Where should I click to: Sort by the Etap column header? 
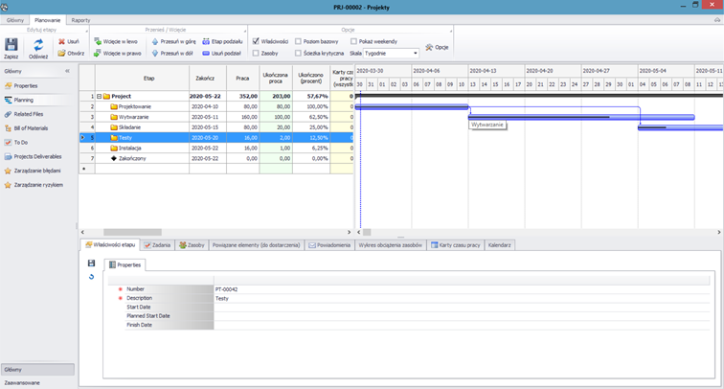pyautogui.click(x=142, y=78)
